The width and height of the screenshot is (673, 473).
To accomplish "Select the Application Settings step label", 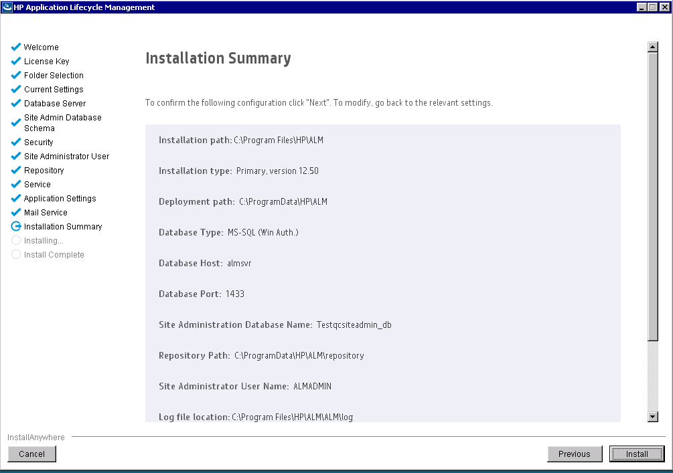I will [x=60, y=199].
